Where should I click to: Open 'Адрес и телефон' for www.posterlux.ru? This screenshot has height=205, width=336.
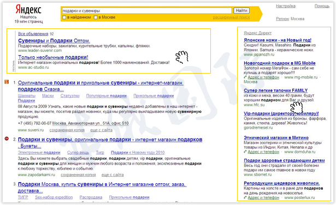[263, 197]
